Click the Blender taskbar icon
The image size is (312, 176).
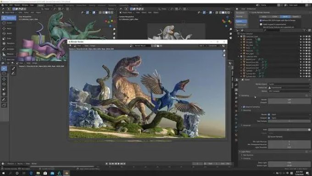coord(67,173)
